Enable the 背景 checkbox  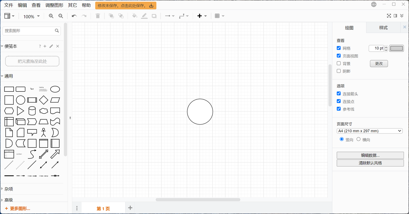pos(339,63)
